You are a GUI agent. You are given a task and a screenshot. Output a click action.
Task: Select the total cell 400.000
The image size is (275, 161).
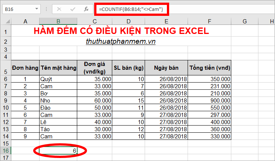click(x=209, y=122)
